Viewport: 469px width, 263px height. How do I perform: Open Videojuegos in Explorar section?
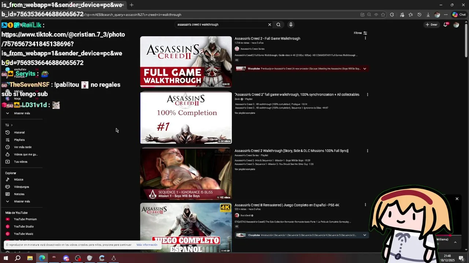(x=21, y=187)
